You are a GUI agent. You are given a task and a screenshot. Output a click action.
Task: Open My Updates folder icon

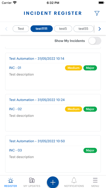click(32, 180)
